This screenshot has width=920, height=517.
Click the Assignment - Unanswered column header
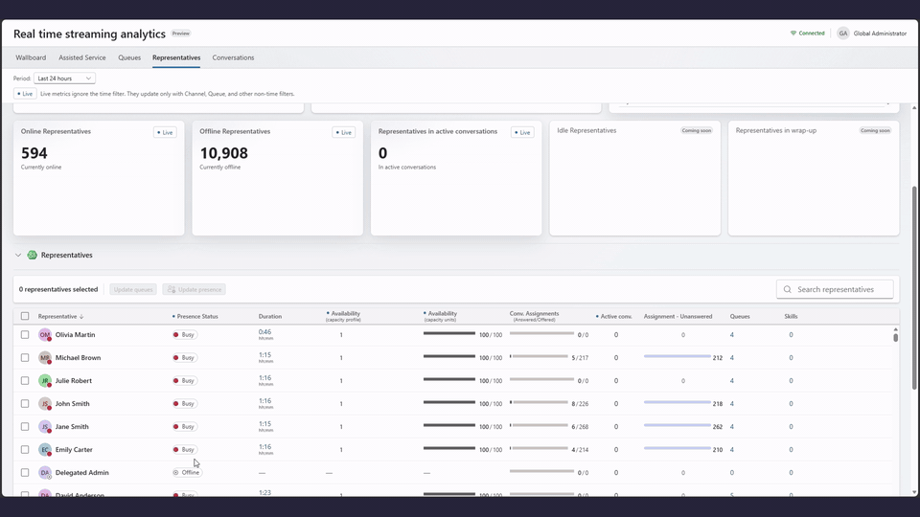(x=678, y=317)
